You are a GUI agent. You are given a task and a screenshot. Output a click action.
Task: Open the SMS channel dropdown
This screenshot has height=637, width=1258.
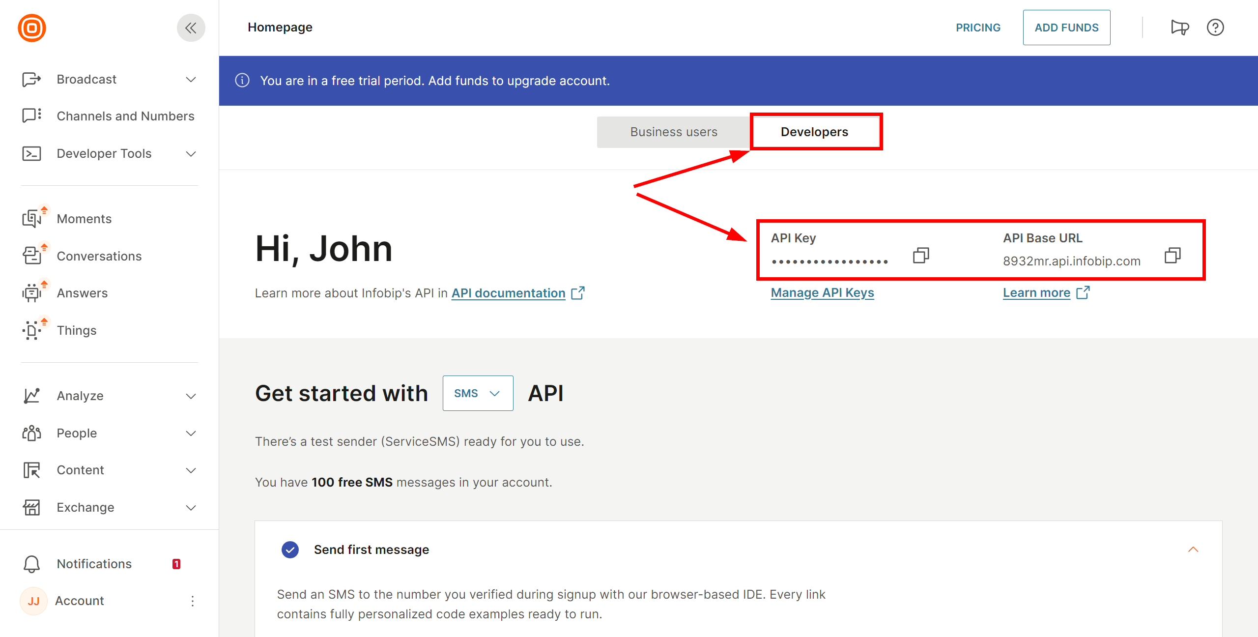coord(478,393)
